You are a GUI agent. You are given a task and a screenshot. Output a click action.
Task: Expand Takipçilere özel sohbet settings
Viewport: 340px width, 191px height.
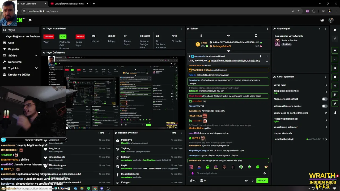(326, 92)
